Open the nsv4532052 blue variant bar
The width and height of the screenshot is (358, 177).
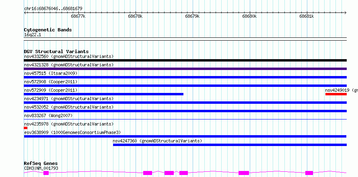(x=185, y=111)
